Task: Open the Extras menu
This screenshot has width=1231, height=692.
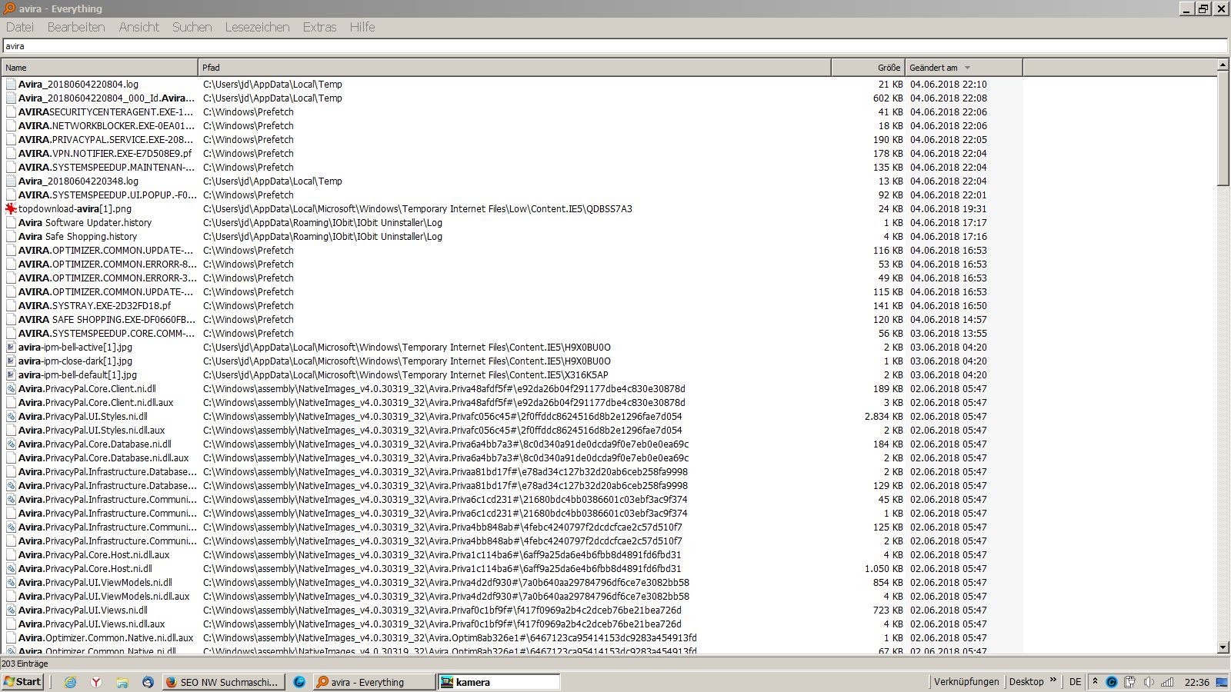Action: 319,27
